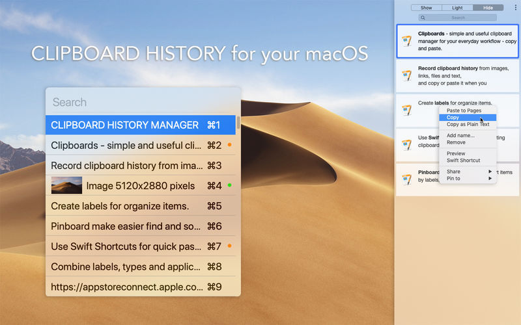521x325 pixels.
Task: Choose Paste to Pages in context menu
Action: coord(468,110)
